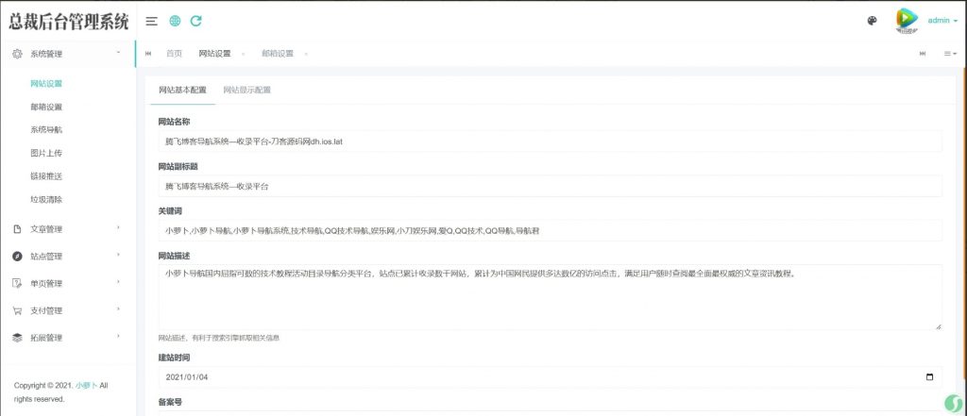Switch to the 邮箱设置 page tab
The image size is (967, 416).
coord(278,54)
